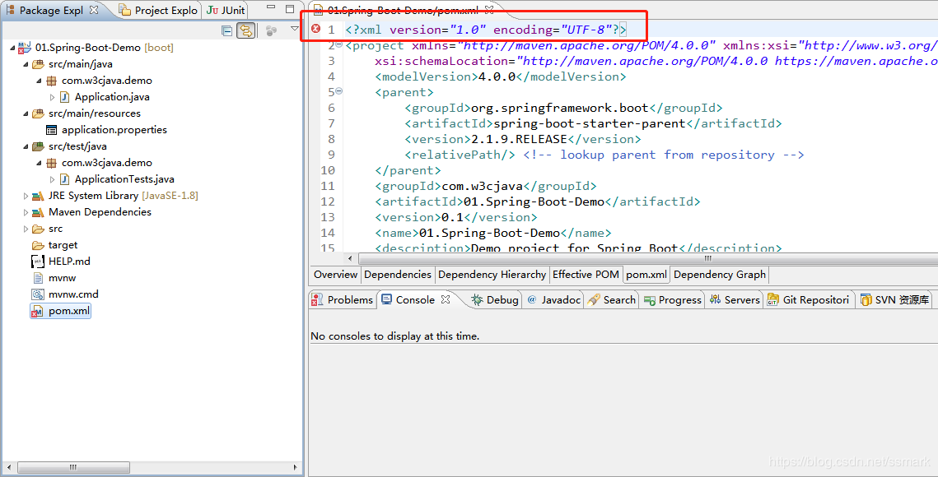Toggle Link with Editor button
Viewport: 938px width, 477px height.
tap(246, 30)
